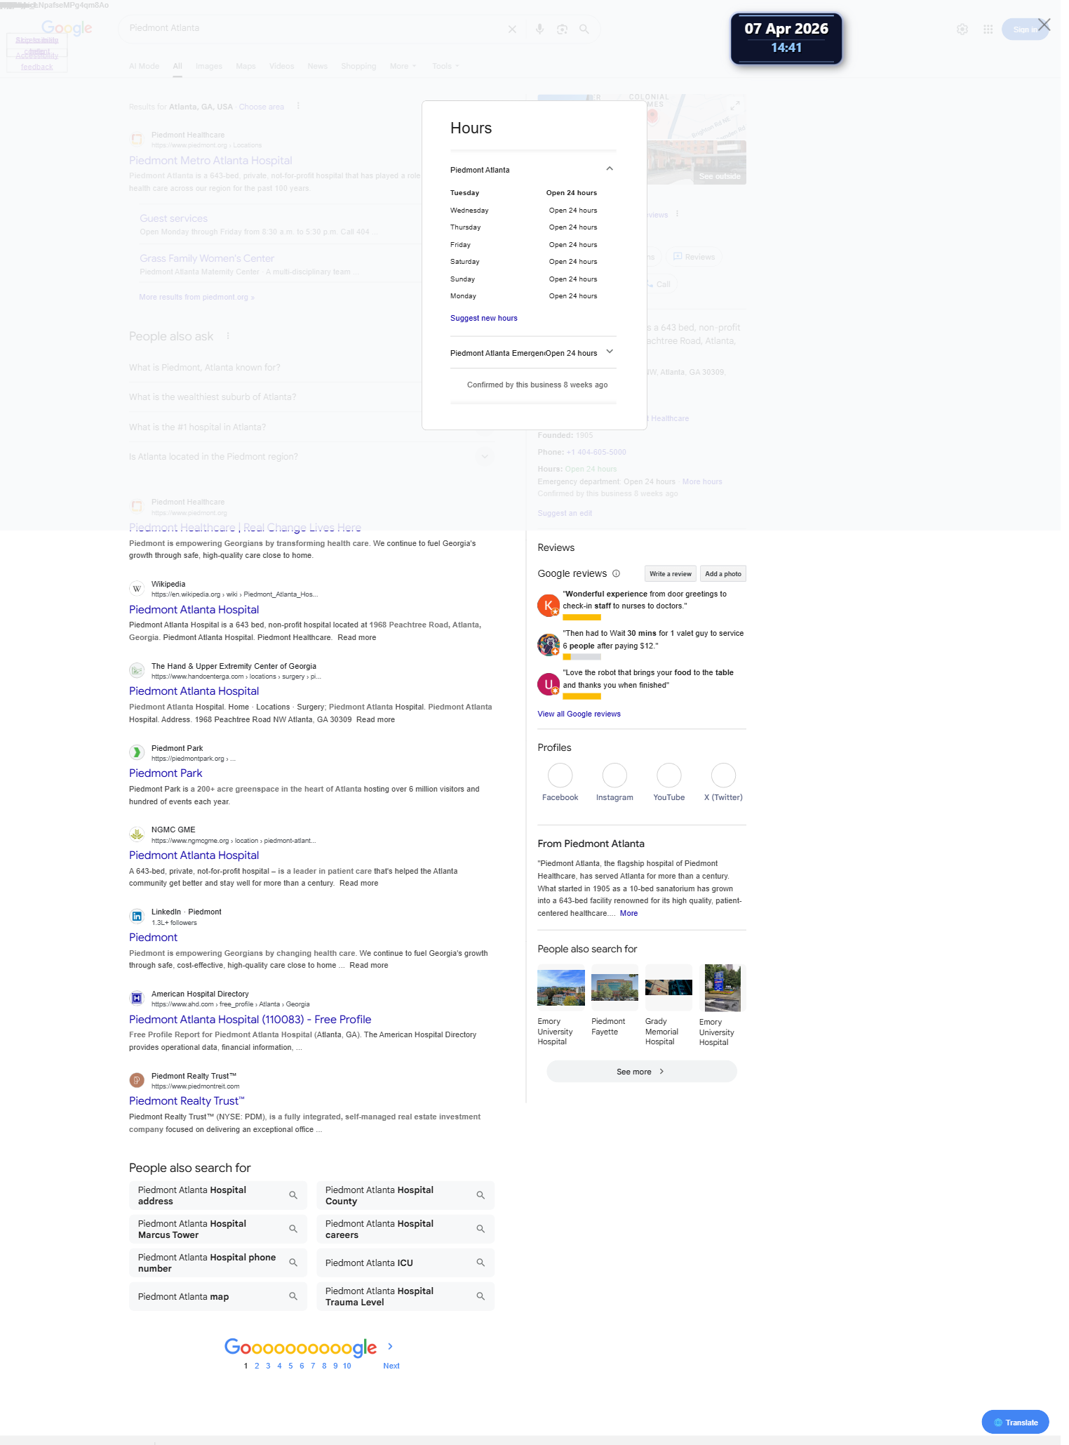Open Emory University Hospital first thumbnail

[x=561, y=988]
